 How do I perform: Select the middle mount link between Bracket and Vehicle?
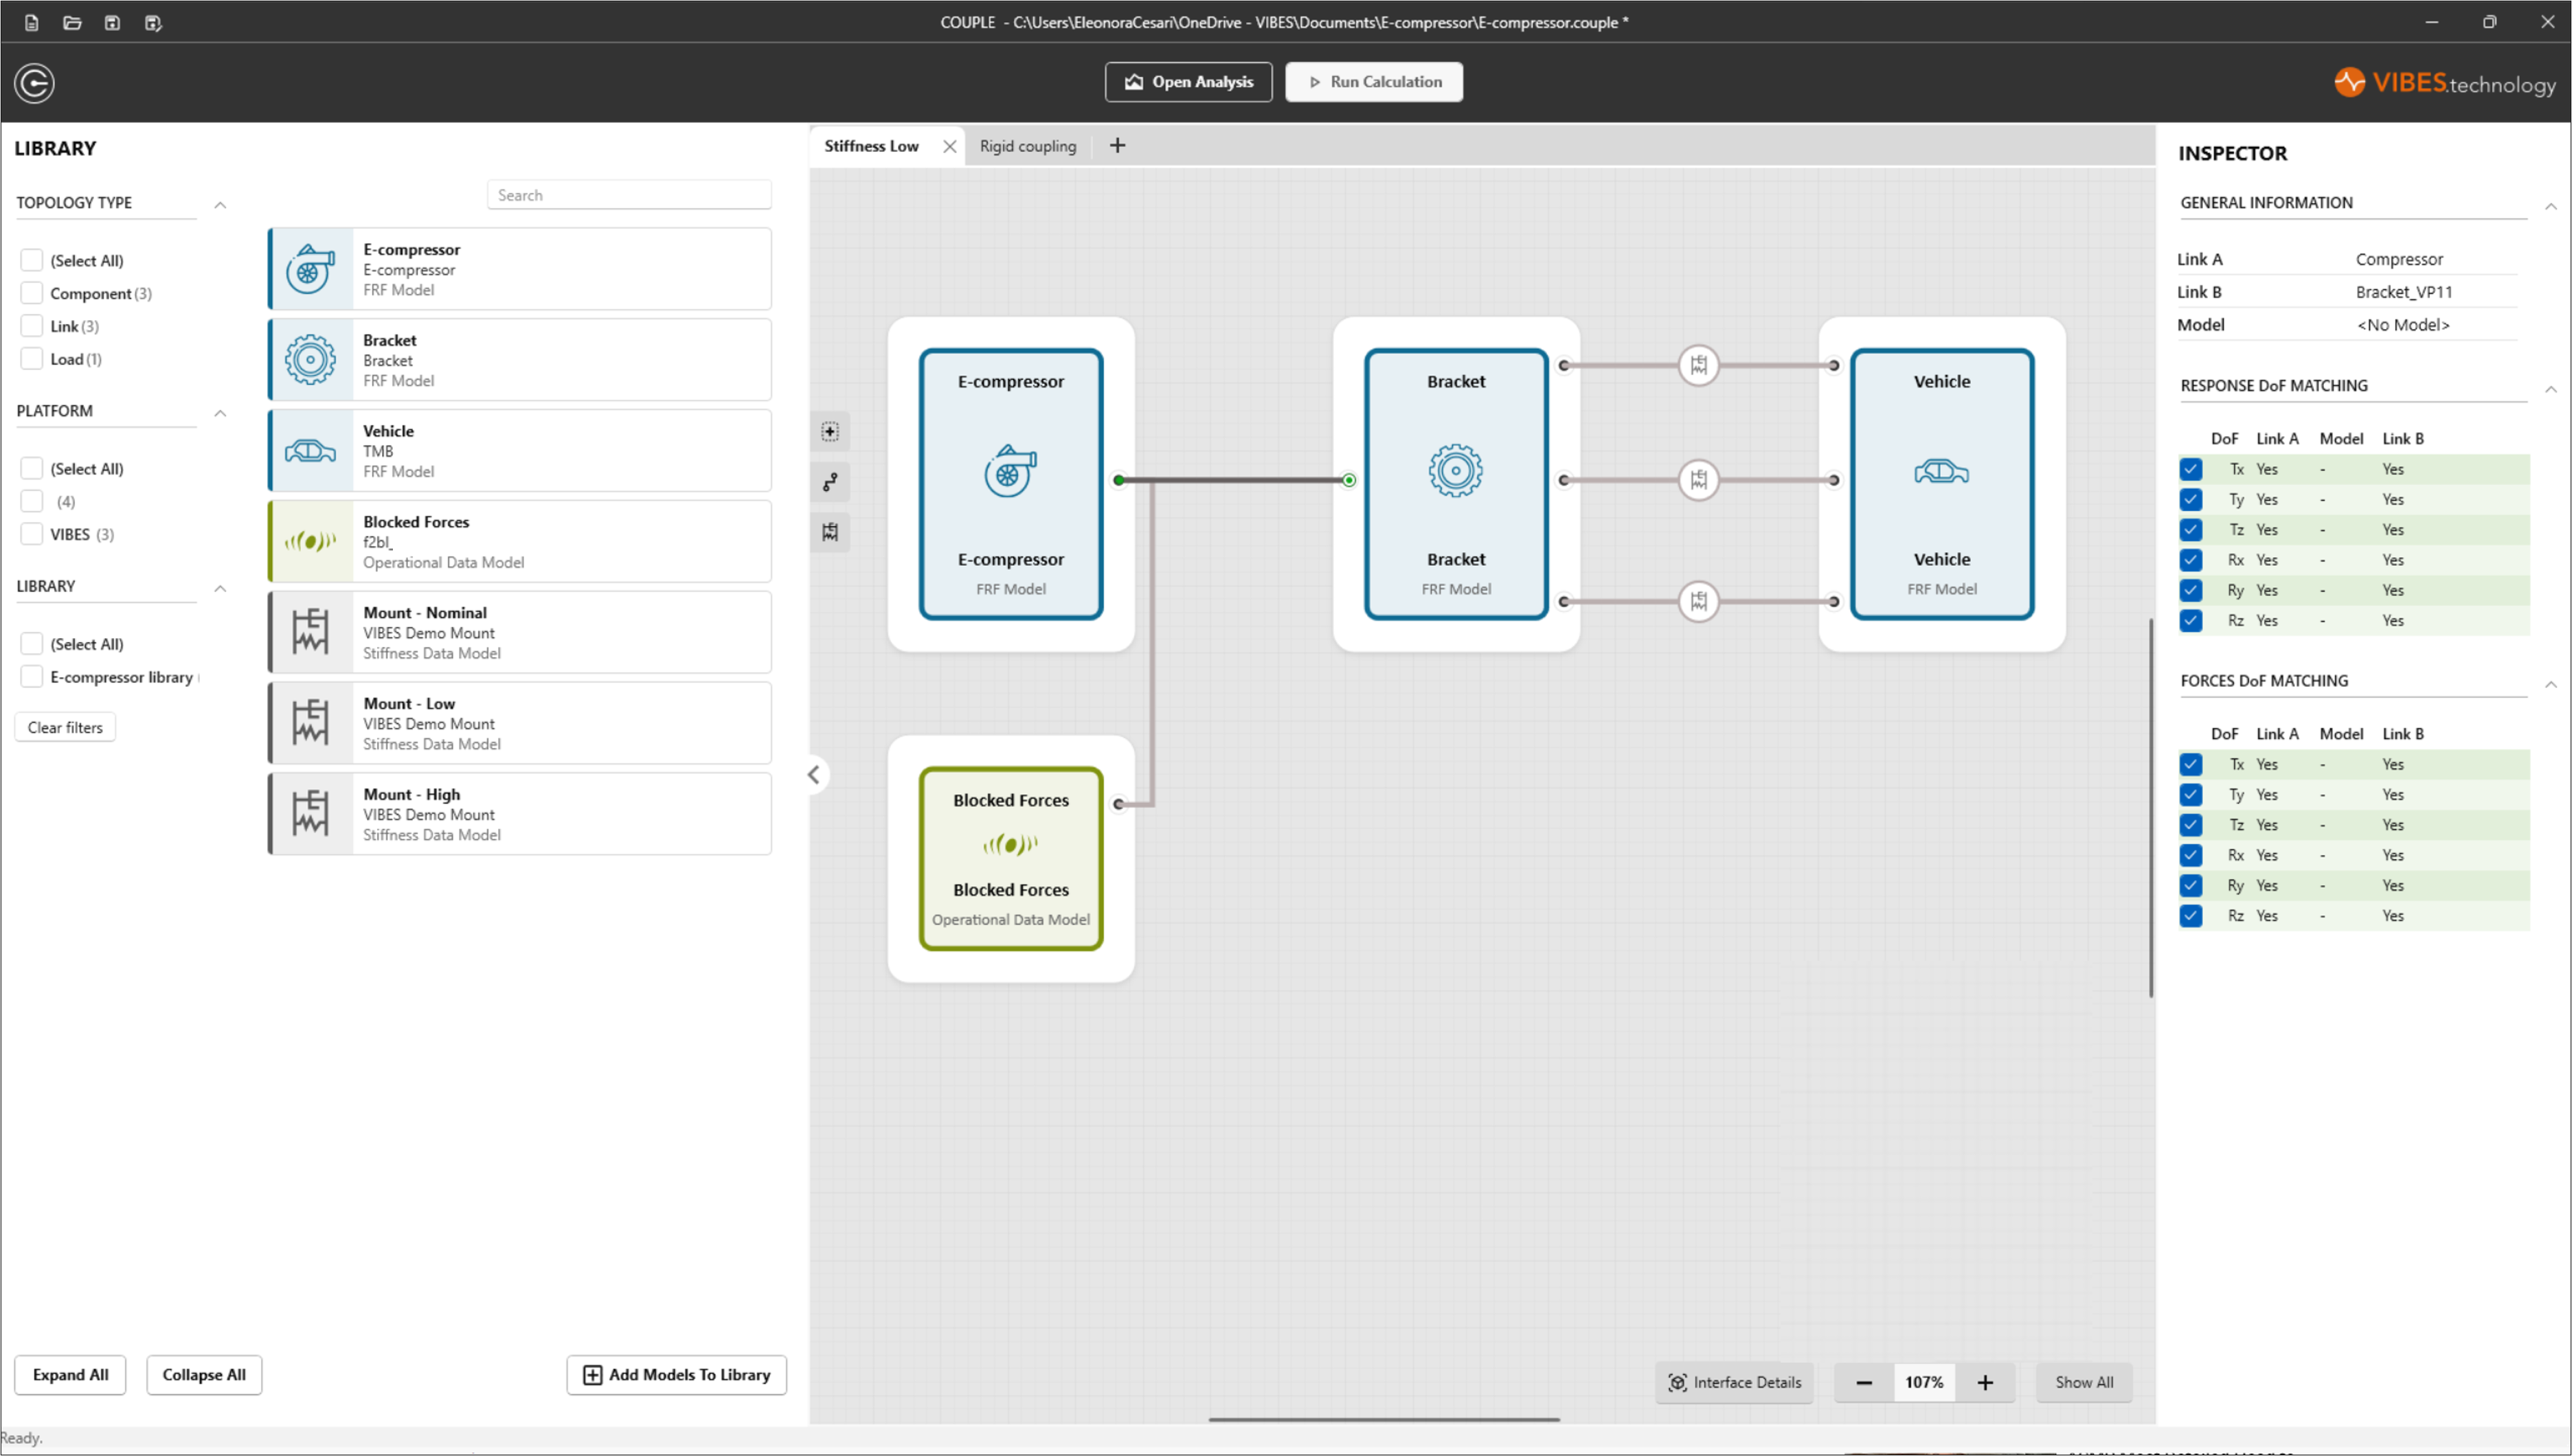[1698, 480]
